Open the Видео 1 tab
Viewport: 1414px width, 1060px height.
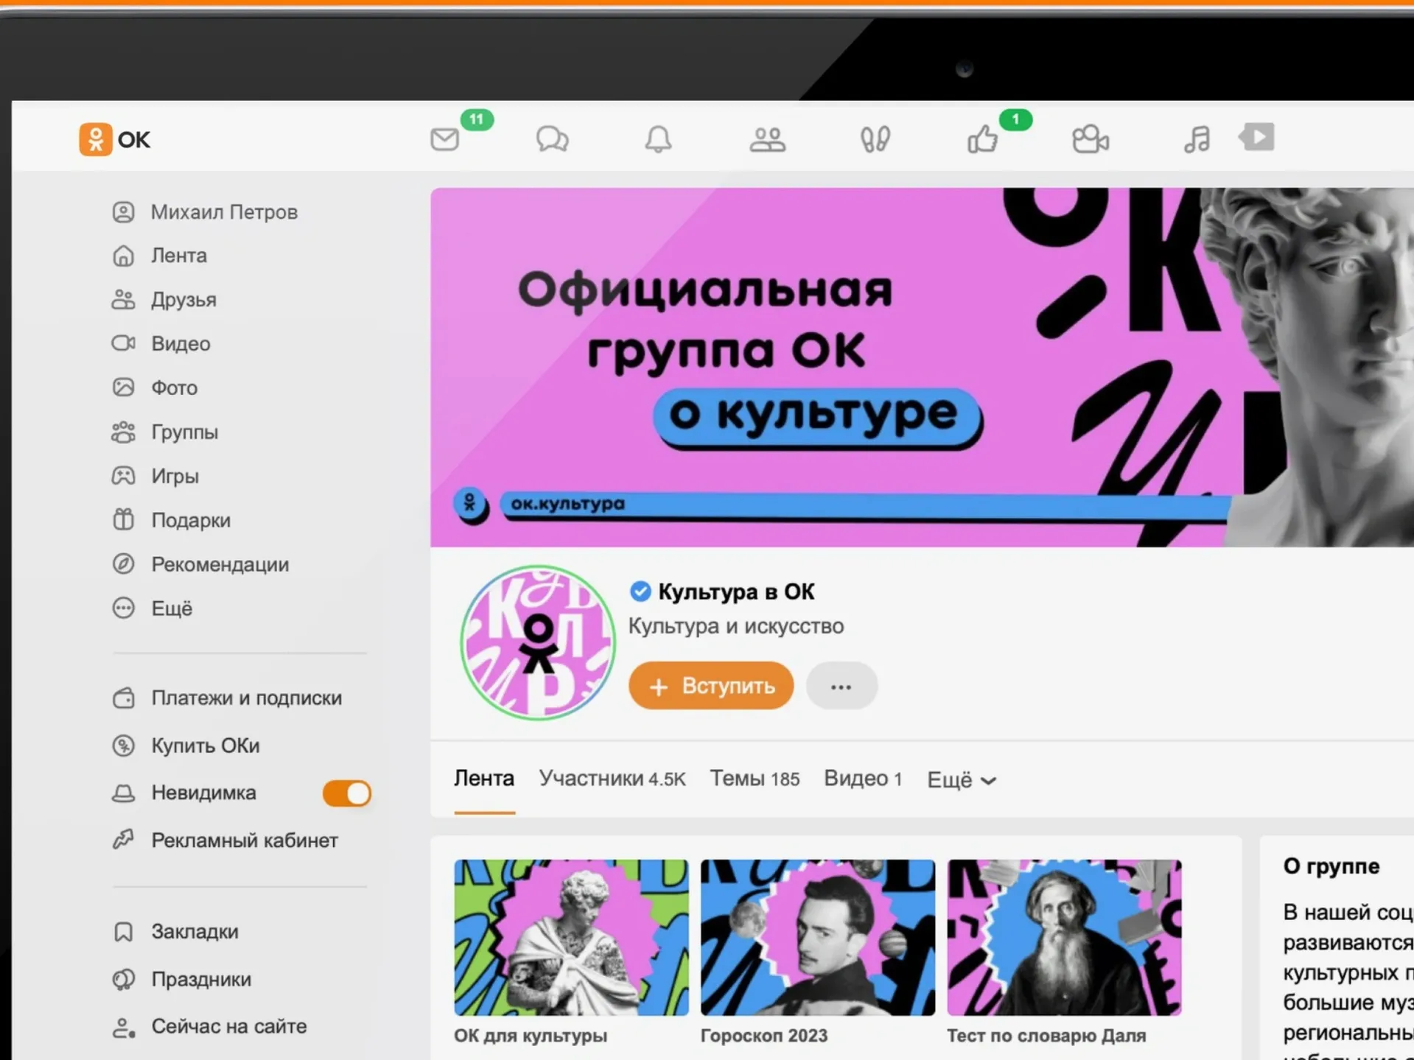[x=863, y=779]
